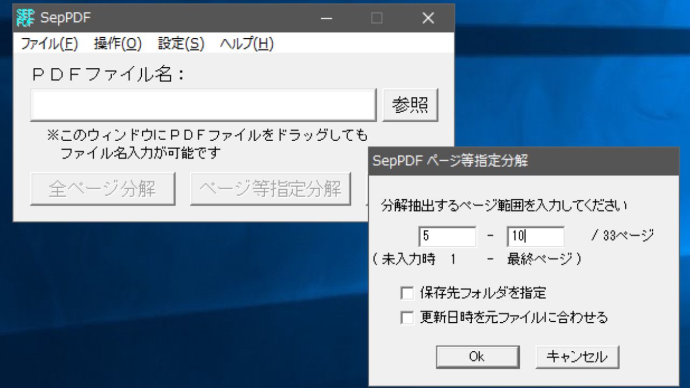This screenshot has width=690, height=388.
Task: Close the SepPDF main window
Action: [428, 18]
